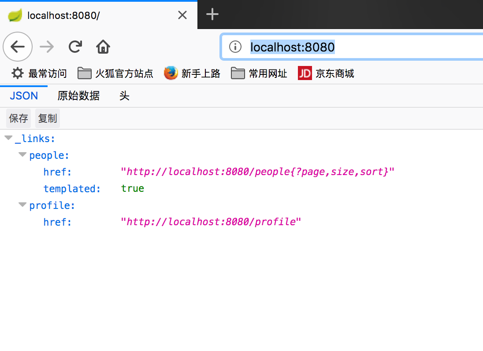This screenshot has width=483, height=351.
Task: Open the 新手上路 Firefox bookmark
Action: click(x=192, y=73)
